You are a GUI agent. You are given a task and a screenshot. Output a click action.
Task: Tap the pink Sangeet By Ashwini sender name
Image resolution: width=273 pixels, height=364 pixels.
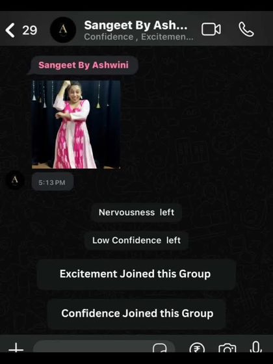click(83, 65)
